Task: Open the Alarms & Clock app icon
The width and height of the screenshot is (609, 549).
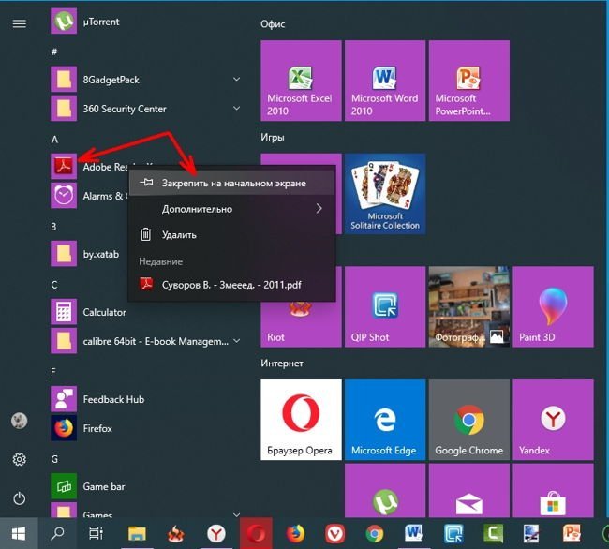Action: click(x=64, y=195)
